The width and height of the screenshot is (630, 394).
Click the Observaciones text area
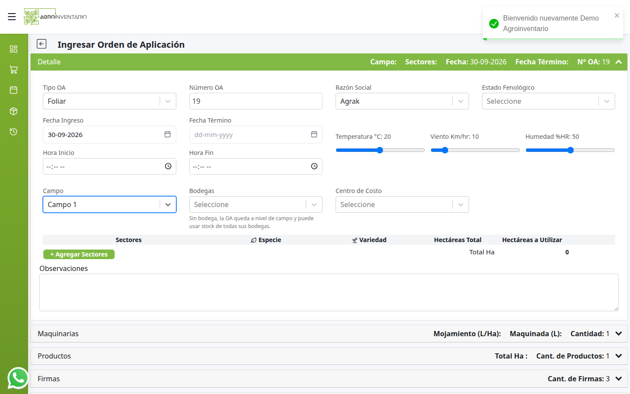[329, 292]
